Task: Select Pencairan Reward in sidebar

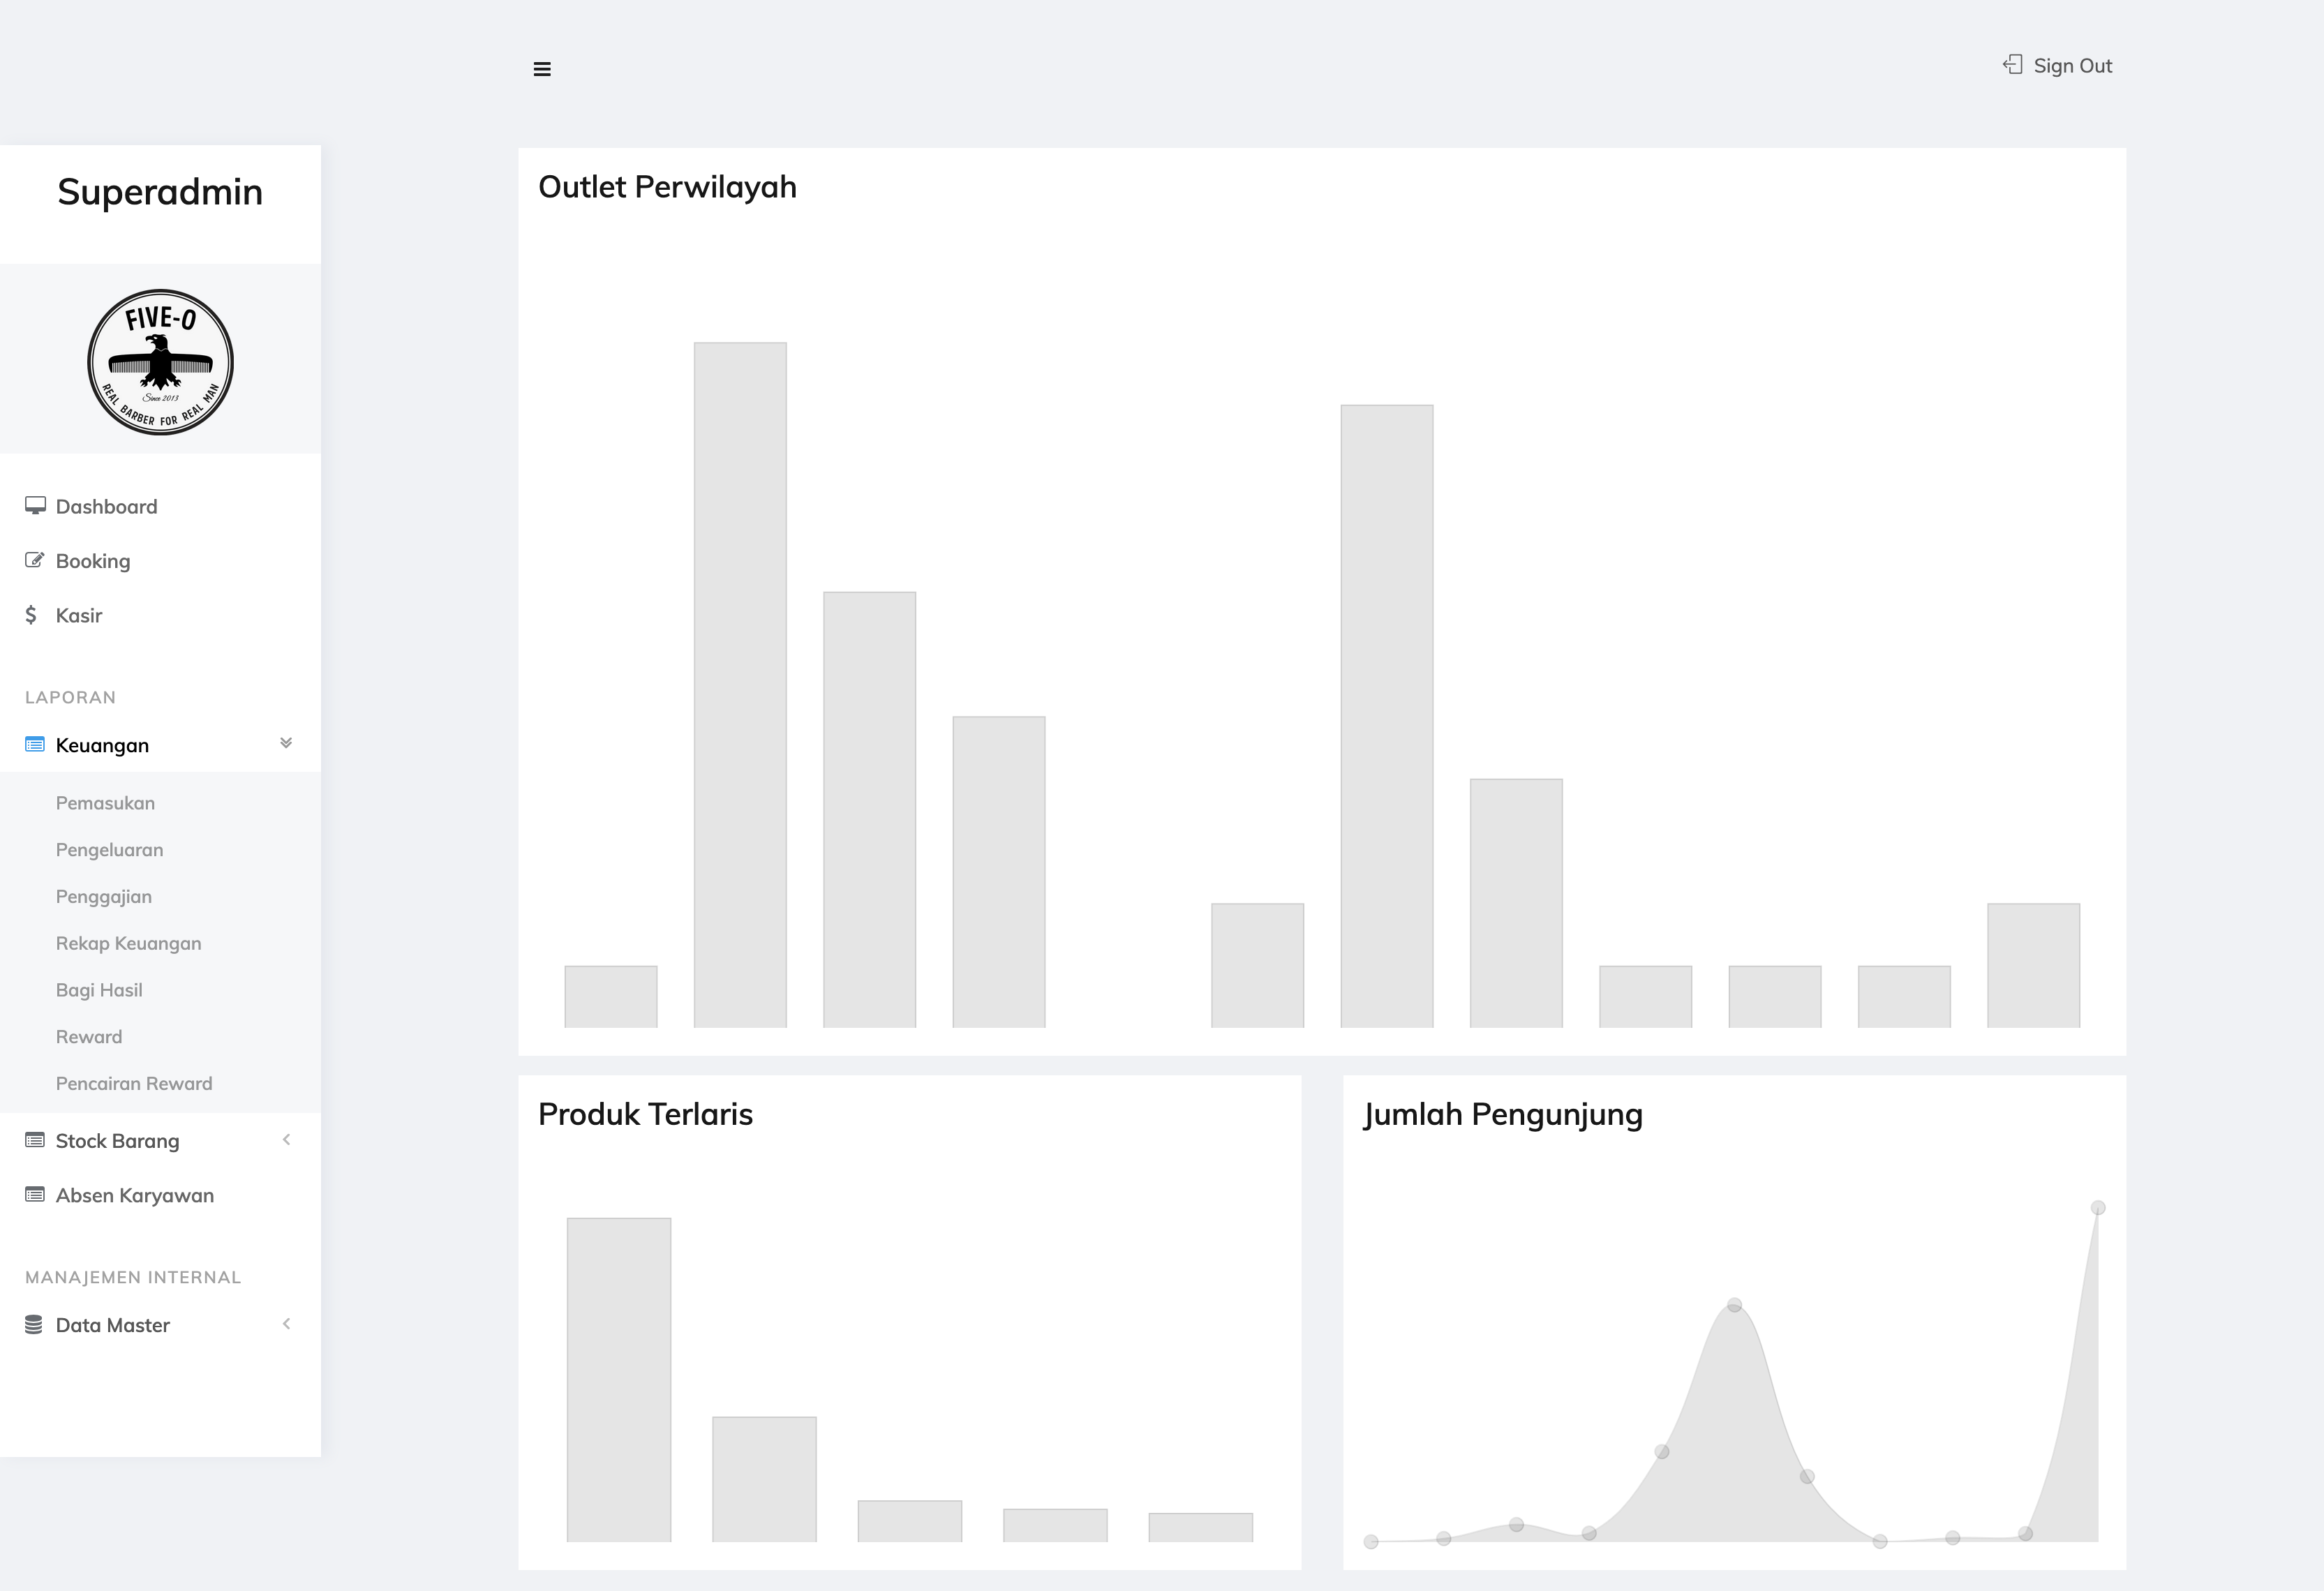Action: tap(134, 1083)
